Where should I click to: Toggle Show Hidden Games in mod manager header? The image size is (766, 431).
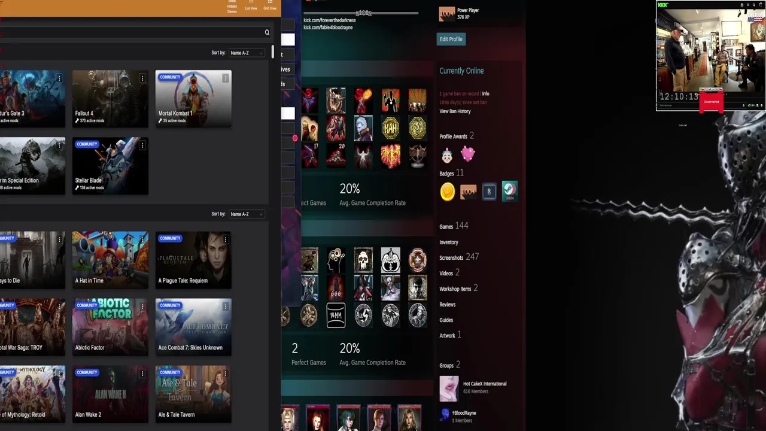232,7
